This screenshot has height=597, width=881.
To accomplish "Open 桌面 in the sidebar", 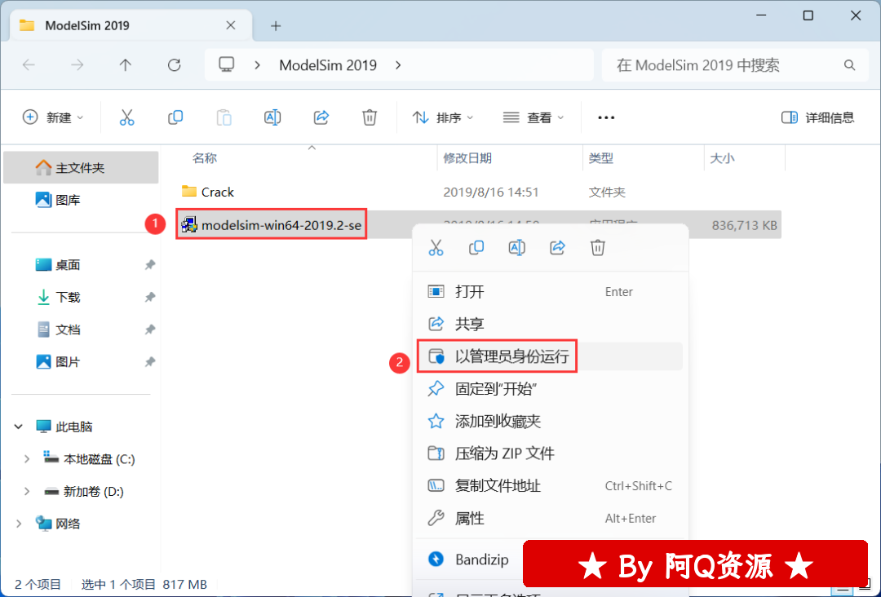I will tap(81, 264).
